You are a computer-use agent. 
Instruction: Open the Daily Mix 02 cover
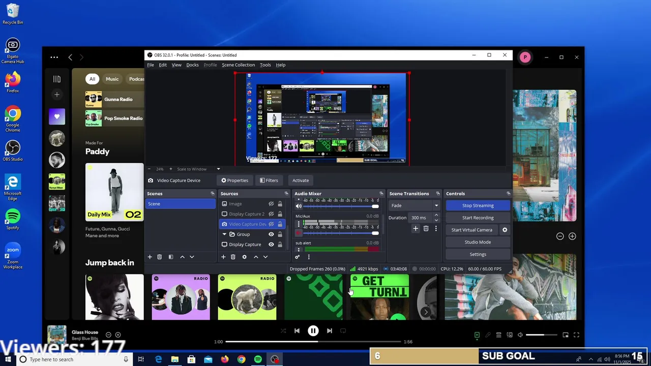tap(114, 192)
